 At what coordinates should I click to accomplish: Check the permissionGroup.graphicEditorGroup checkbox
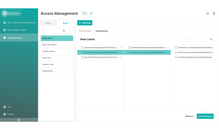(82, 48)
